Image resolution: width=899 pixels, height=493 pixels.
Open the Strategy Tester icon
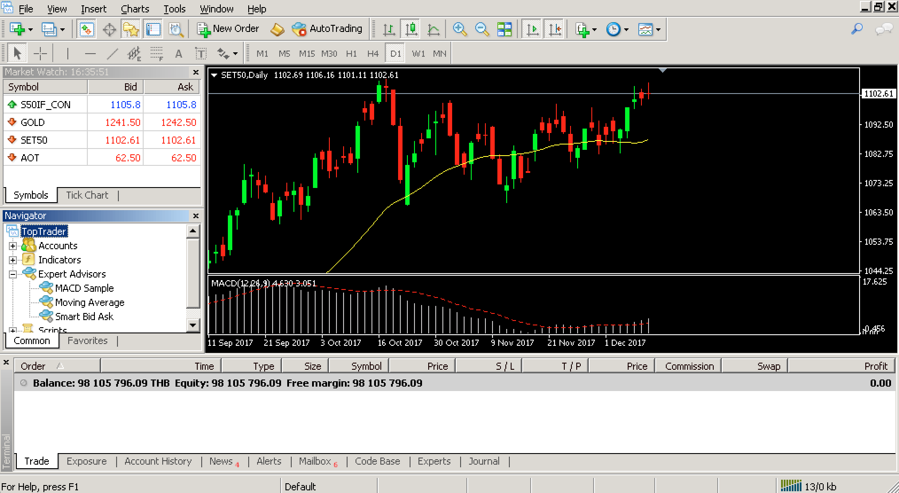pos(176,29)
